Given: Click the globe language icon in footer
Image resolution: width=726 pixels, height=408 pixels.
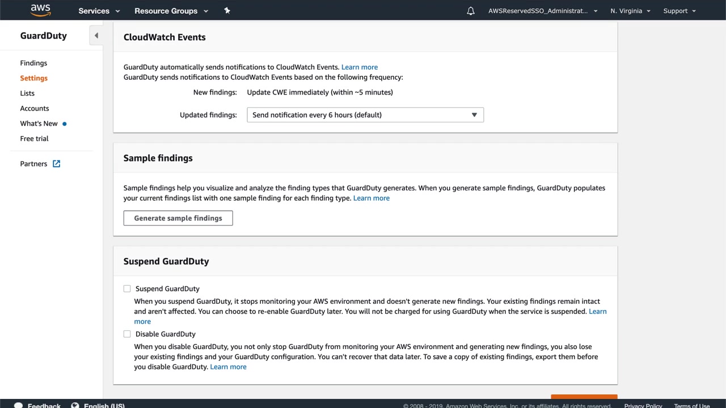Looking at the screenshot, I should [x=75, y=405].
